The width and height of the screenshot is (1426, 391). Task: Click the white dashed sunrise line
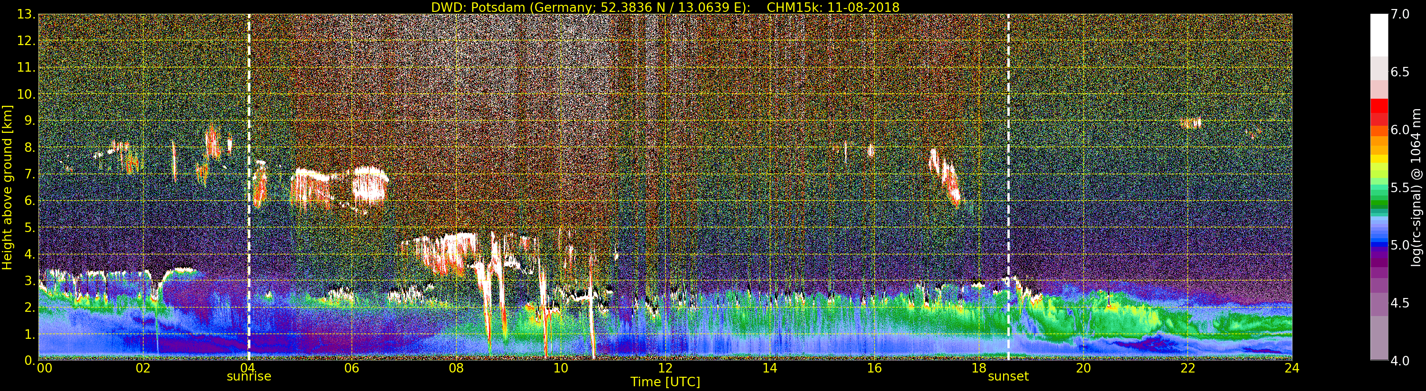249,187
